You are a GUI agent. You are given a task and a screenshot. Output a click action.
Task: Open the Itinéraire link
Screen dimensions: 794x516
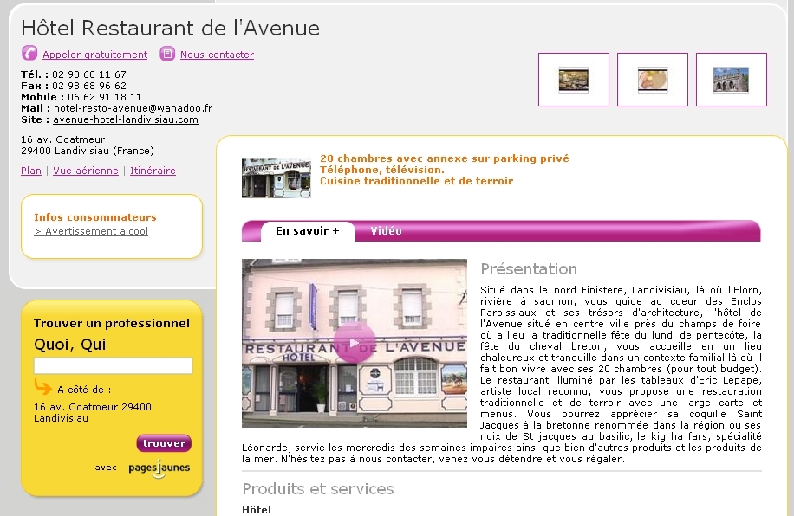click(x=153, y=171)
